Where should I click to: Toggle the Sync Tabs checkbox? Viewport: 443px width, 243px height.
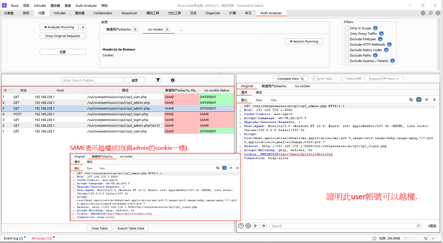(x=314, y=78)
